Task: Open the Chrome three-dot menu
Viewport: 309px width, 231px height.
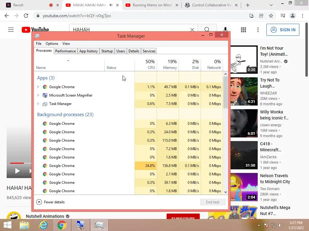Action: (302, 16)
